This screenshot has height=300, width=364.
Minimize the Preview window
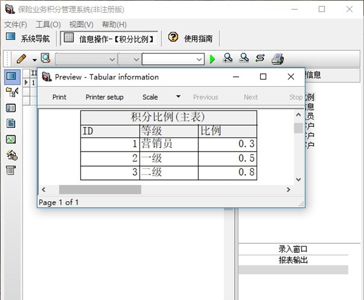click(236, 77)
